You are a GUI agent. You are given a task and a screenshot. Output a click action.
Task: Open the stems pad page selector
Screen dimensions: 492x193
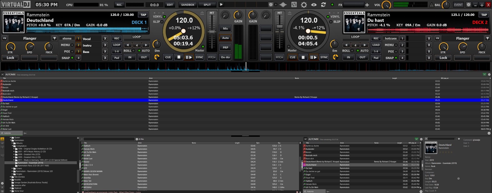[x=67, y=38]
